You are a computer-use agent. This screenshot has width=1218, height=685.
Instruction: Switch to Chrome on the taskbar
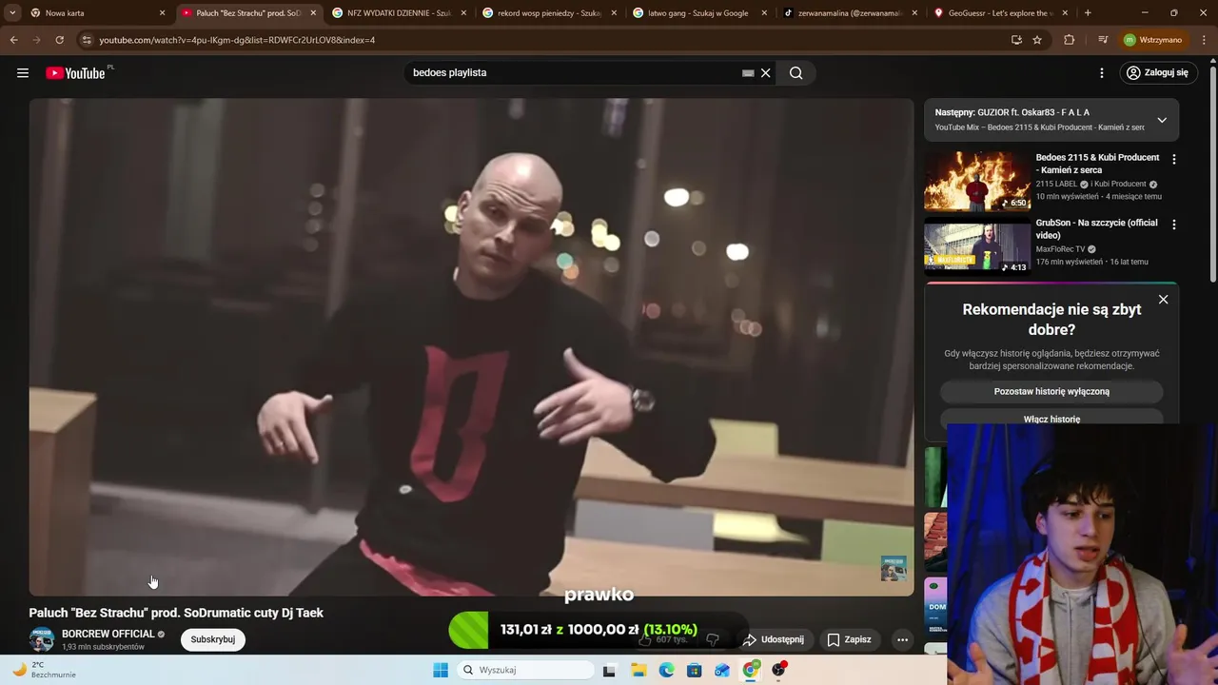tap(751, 670)
